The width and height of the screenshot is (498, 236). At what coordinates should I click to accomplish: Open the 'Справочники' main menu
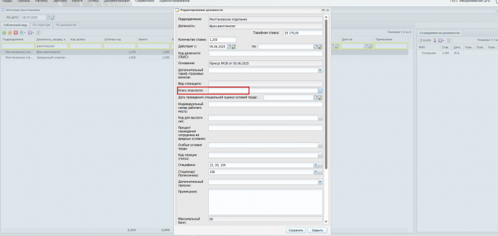coord(145,1)
